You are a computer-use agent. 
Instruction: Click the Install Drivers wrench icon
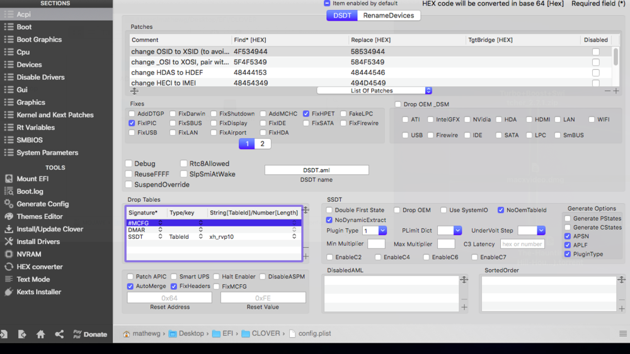click(9, 241)
